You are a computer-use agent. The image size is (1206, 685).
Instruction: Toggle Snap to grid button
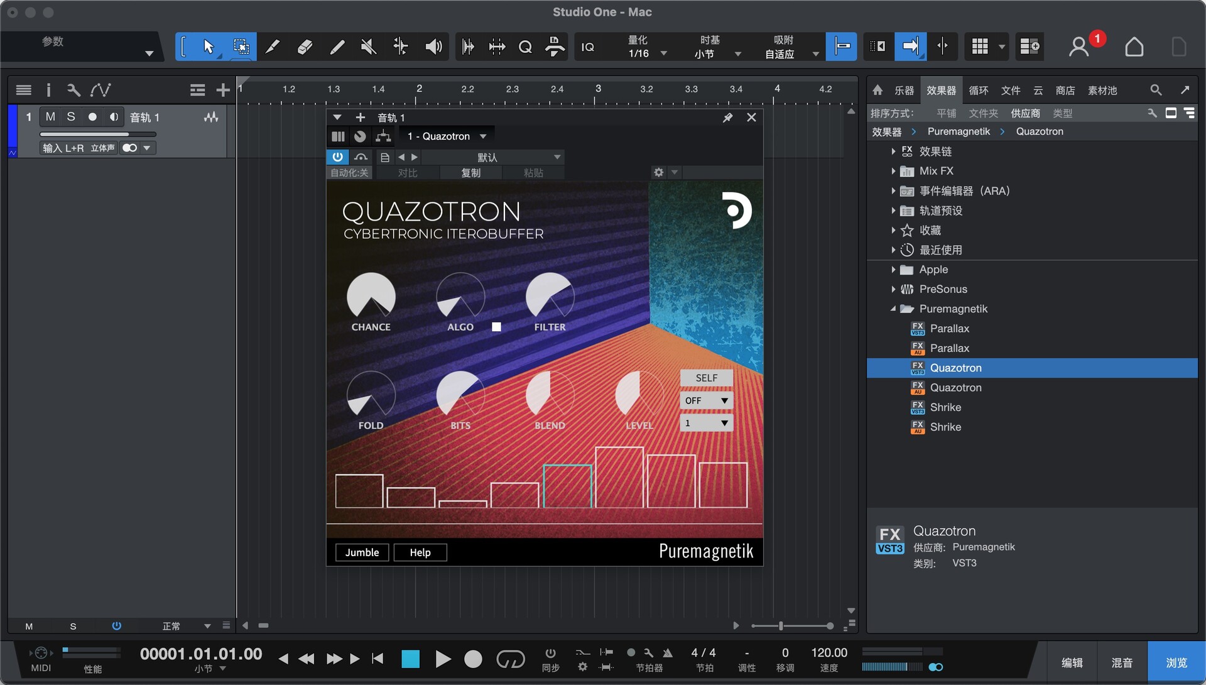point(842,47)
